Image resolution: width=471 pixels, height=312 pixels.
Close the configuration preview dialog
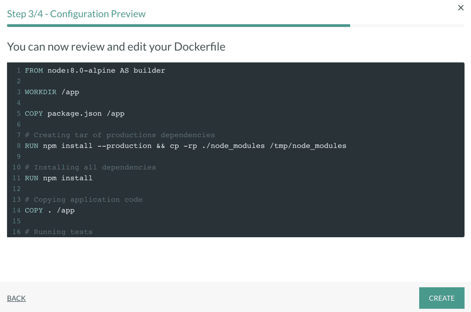461,8
